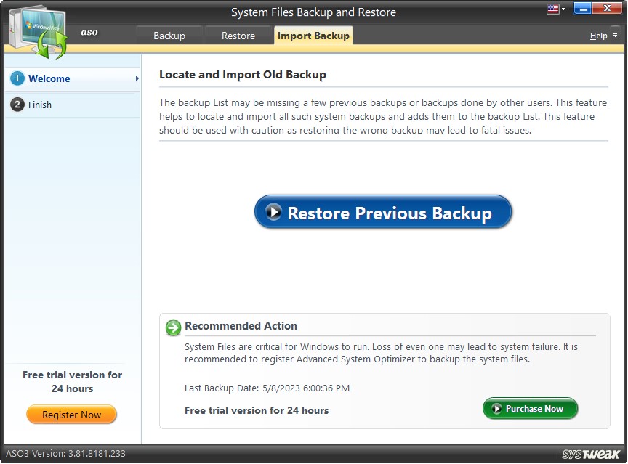This screenshot has width=628, height=464.
Task: Click the aso text near the top logo
Action: [89, 32]
